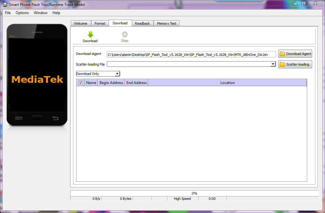Click the Download Agent text label on button

point(298,54)
